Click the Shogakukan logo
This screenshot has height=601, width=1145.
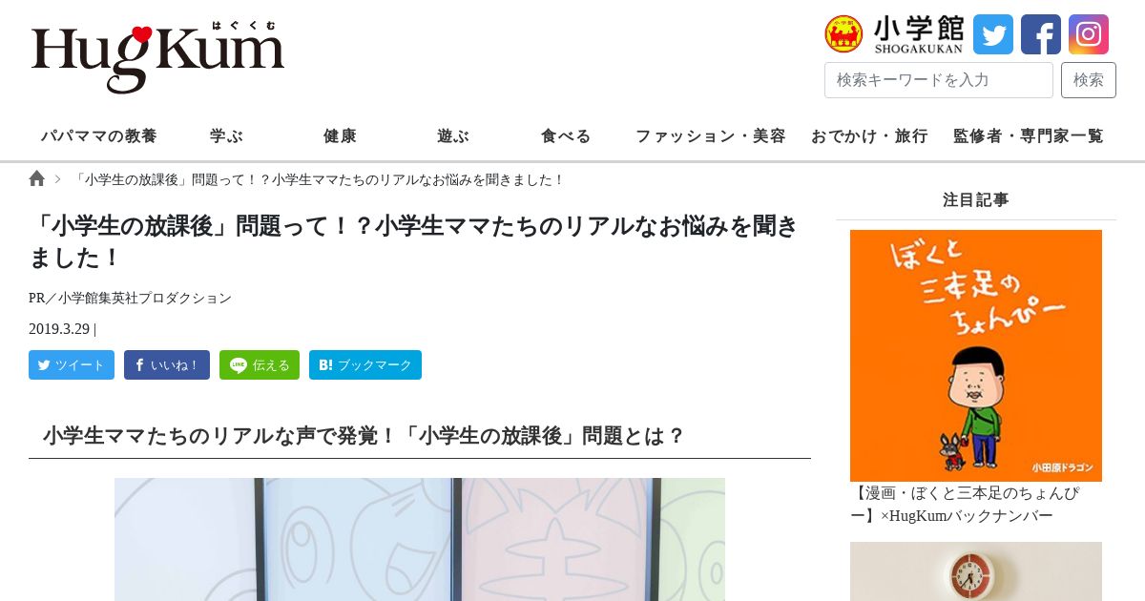(x=894, y=34)
